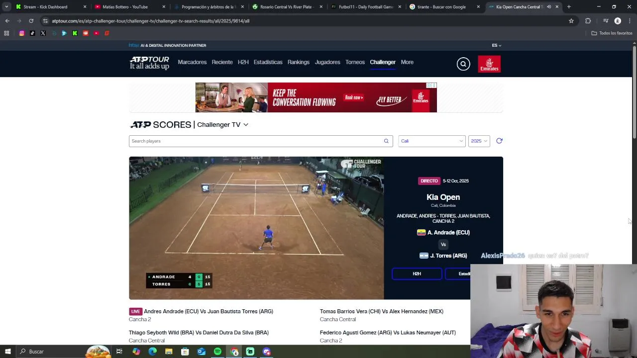Screen dimensions: 637x358
Task: Open the media controls icon in Chrome toolbar
Action: click(x=606, y=21)
